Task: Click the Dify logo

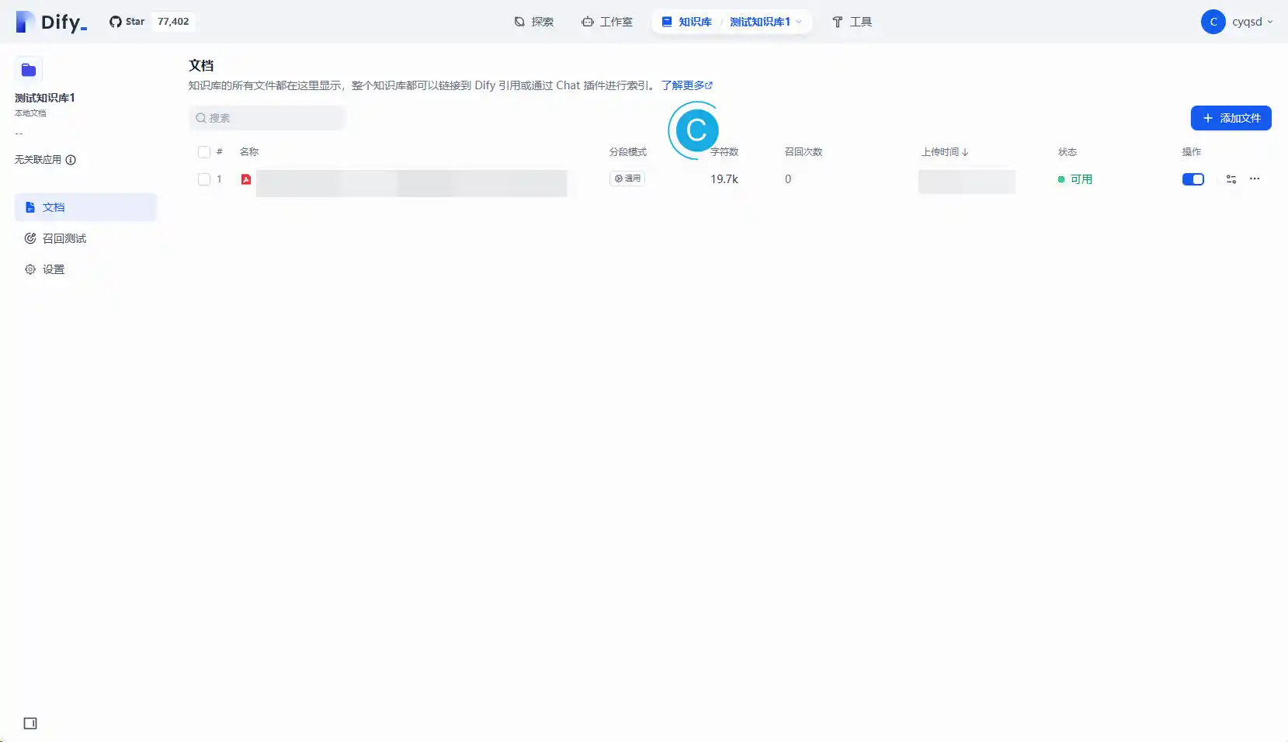Action: point(51,22)
